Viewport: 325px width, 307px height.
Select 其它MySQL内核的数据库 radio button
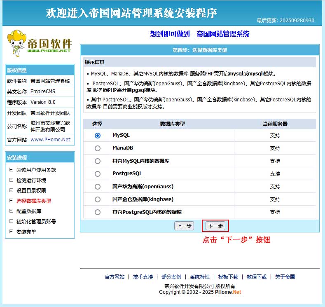coord(98,161)
